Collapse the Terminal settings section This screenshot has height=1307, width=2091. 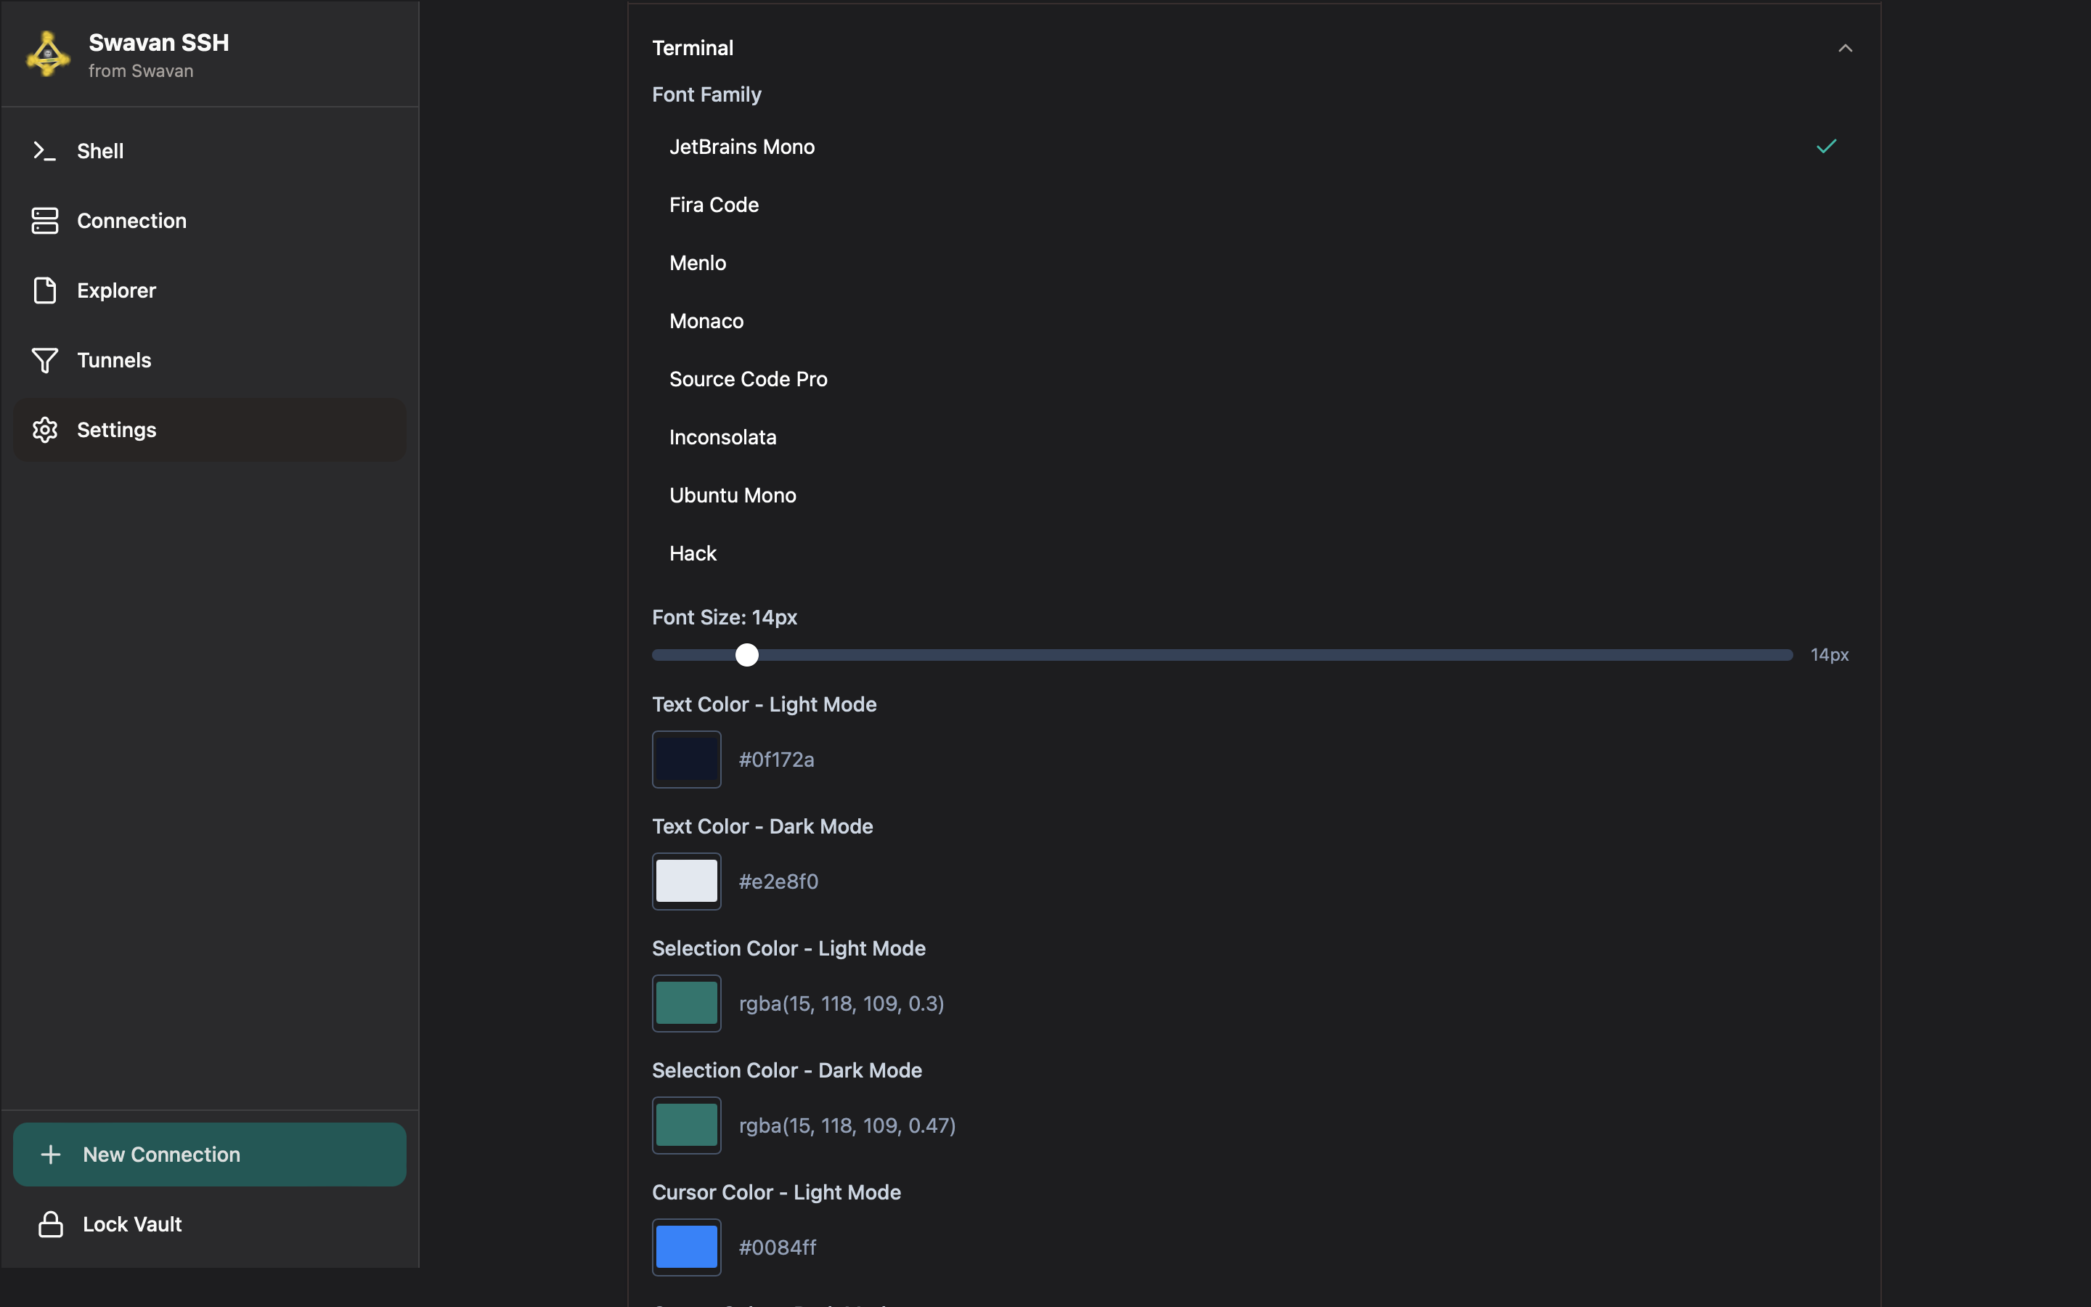coord(1846,47)
